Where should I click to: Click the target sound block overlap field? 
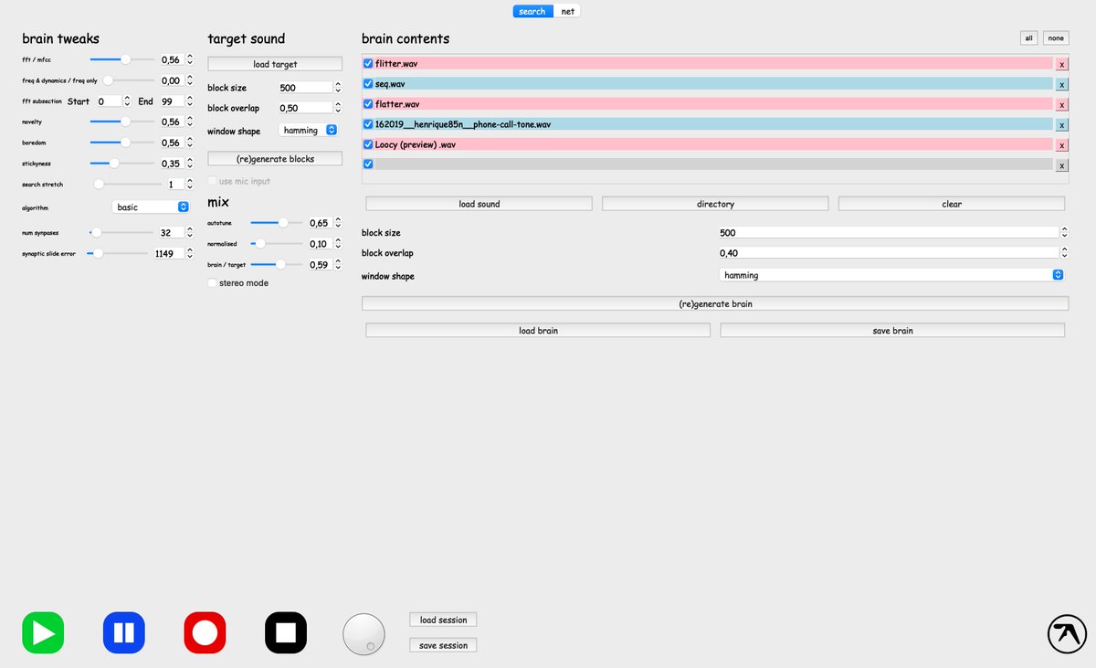pyautogui.click(x=304, y=109)
